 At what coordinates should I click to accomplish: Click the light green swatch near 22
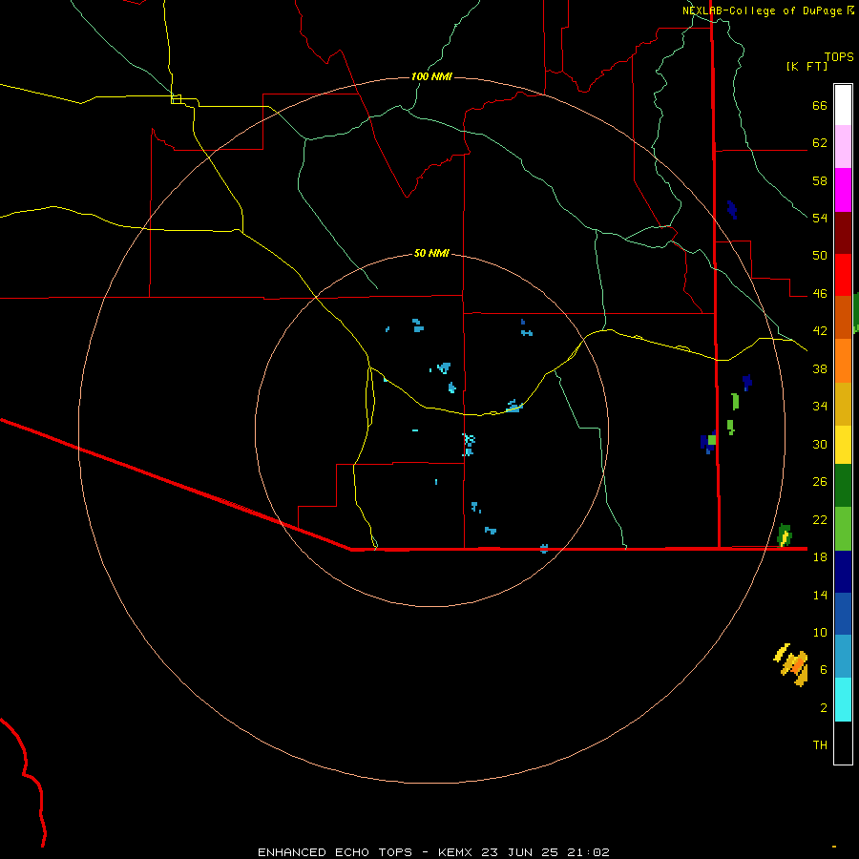[843, 529]
